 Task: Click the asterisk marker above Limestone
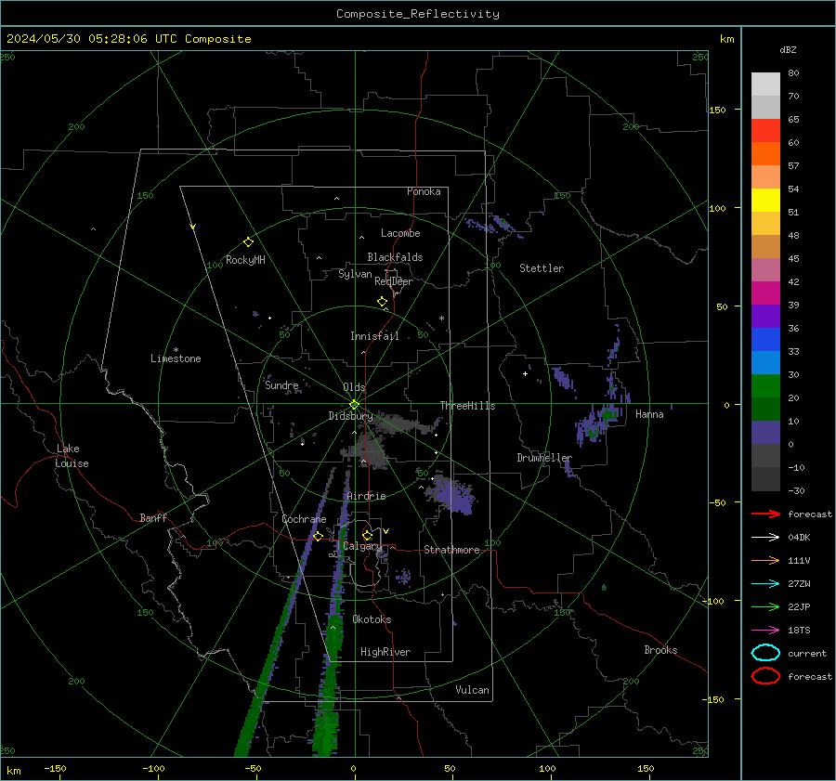tap(176, 350)
